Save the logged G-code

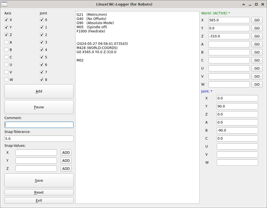39,181
